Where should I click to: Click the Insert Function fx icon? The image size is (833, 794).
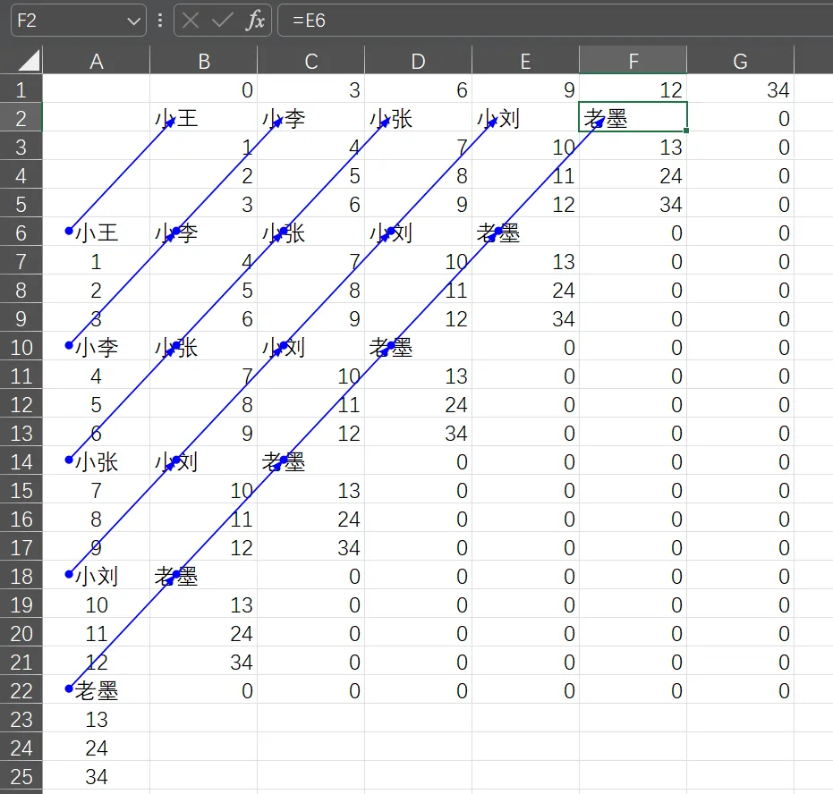[x=256, y=21]
